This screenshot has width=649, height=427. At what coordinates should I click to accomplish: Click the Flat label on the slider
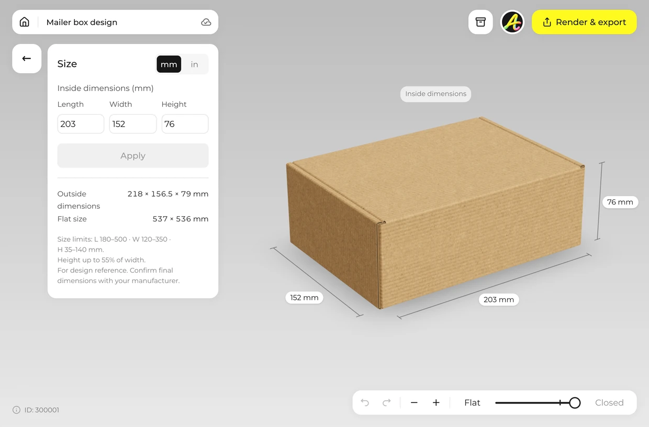coord(472,402)
